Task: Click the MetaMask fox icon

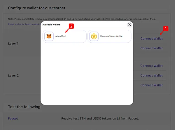Action: (x=49, y=36)
